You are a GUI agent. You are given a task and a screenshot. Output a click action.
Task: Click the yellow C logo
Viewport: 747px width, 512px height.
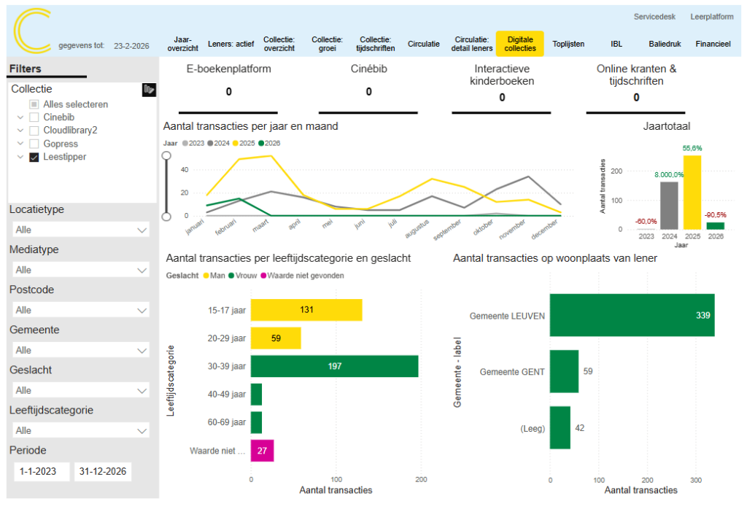pos(32,31)
